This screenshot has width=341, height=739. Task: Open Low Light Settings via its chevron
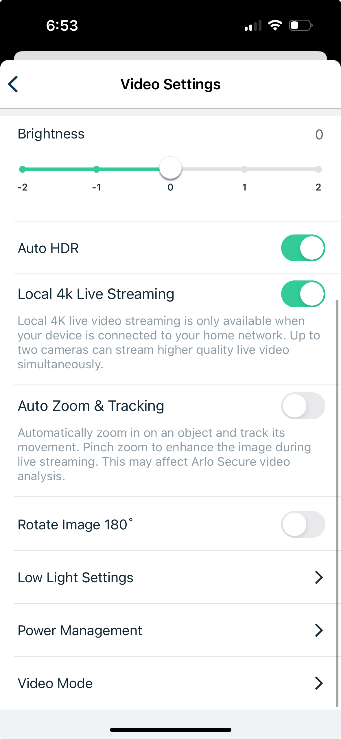[x=319, y=577]
